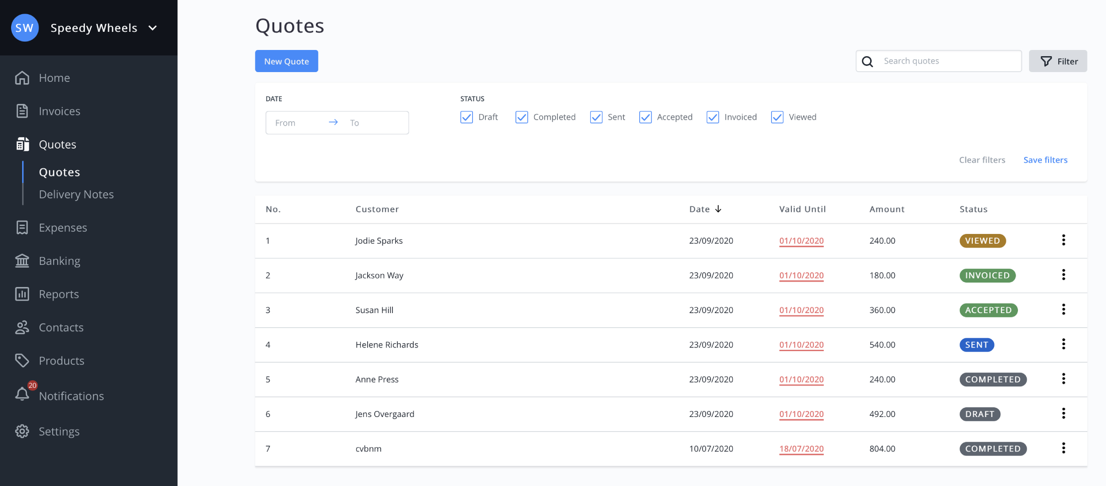This screenshot has height=486, width=1106.
Task: Click Products icon in sidebar
Action: coord(21,360)
